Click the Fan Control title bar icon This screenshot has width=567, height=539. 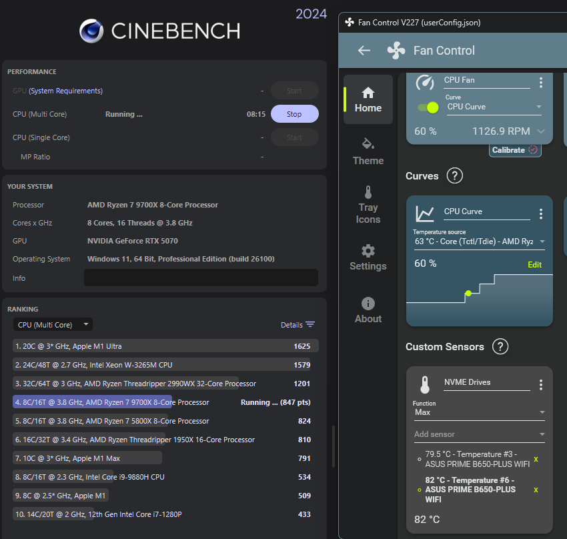coord(350,23)
